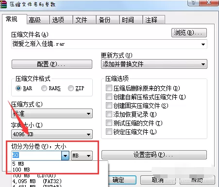Click the 浏览(B)... button
The image size is (219, 187).
[189, 33]
